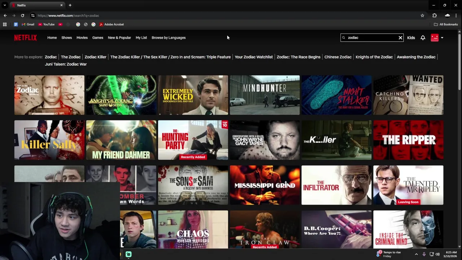Open My Friend Dahmer thumbnail
Image resolution: width=462 pixels, height=260 pixels.
coord(121,140)
